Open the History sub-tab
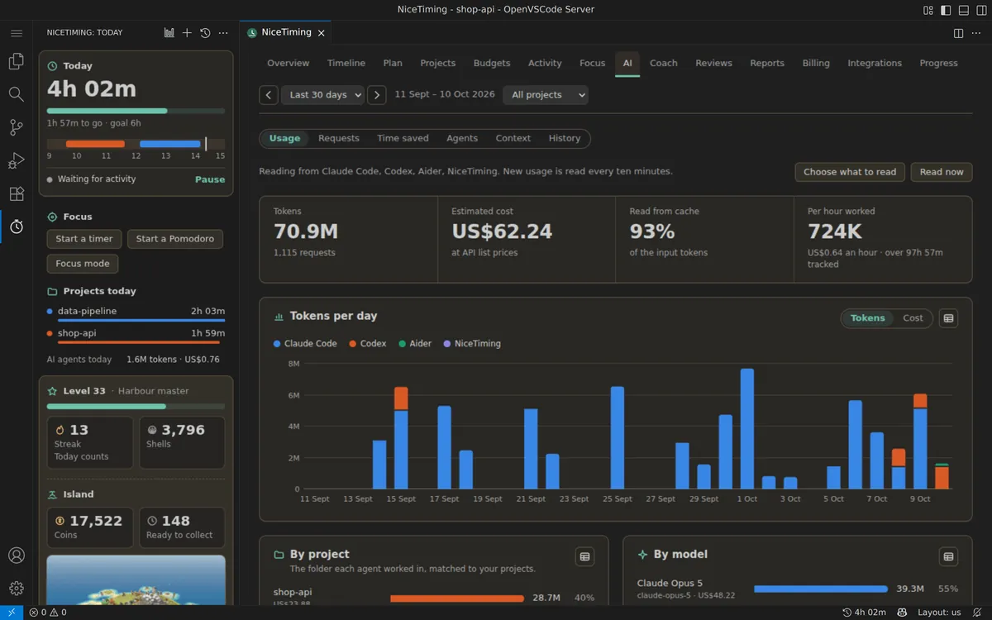The height and width of the screenshot is (620, 992). [x=565, y=139]
